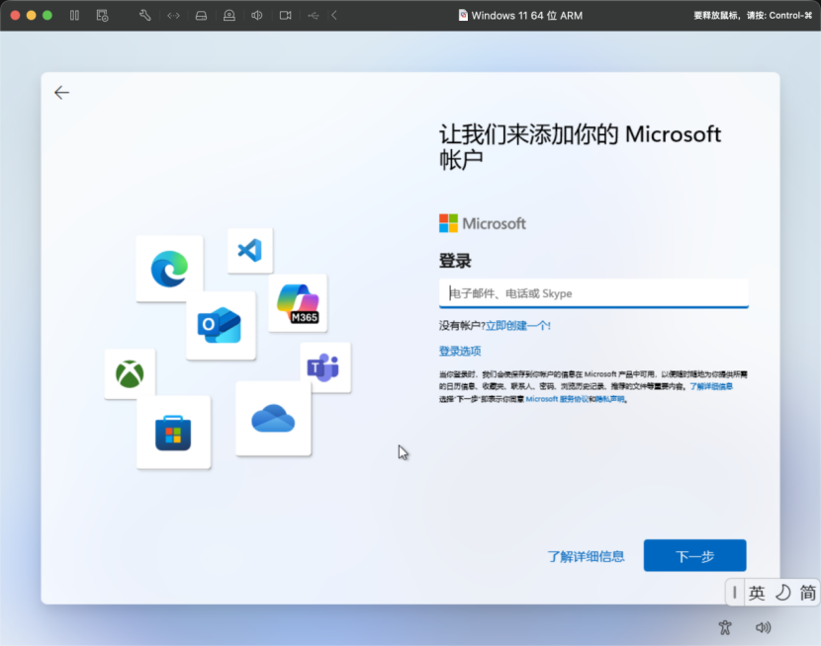Toggle IME 简 simplified Chinese mode

pos(807,593)
